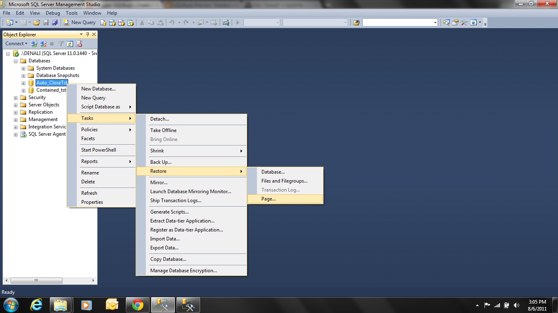
Task: Launch Google Chrome from the Windows taskbar
Action: 138,305
